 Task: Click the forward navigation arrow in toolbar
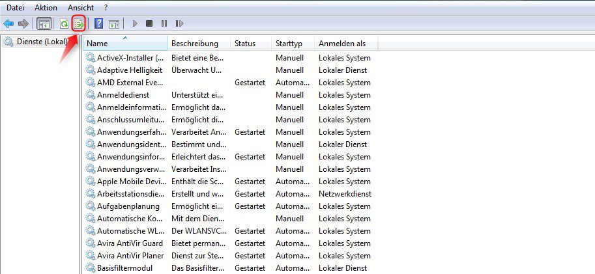coord(23,24)
